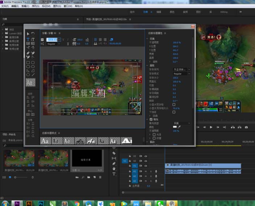255x206 pixels.
Task: Open Chrome from the Windows taskbar
Action: pyautogui.click(x=77, y=203)
